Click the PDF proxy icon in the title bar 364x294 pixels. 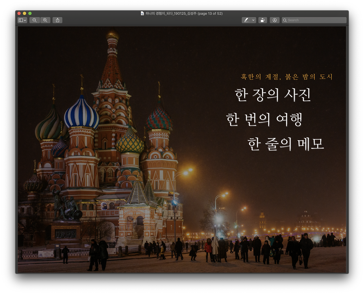[142, 13]
